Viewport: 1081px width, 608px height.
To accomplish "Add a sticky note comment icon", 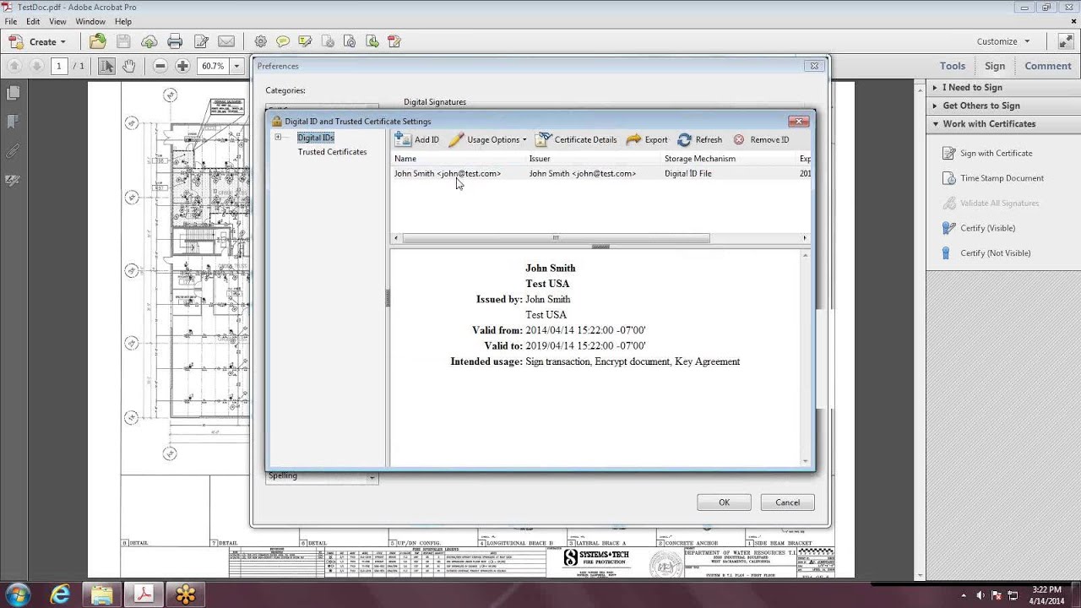I will point(283,41).
